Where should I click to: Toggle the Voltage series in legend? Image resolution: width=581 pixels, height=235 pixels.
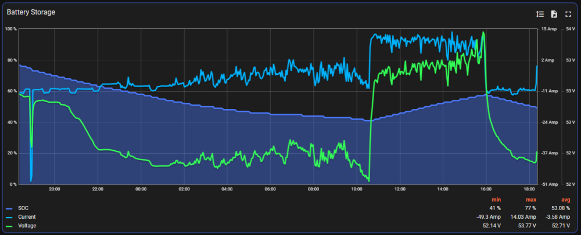tap(27, 225)
